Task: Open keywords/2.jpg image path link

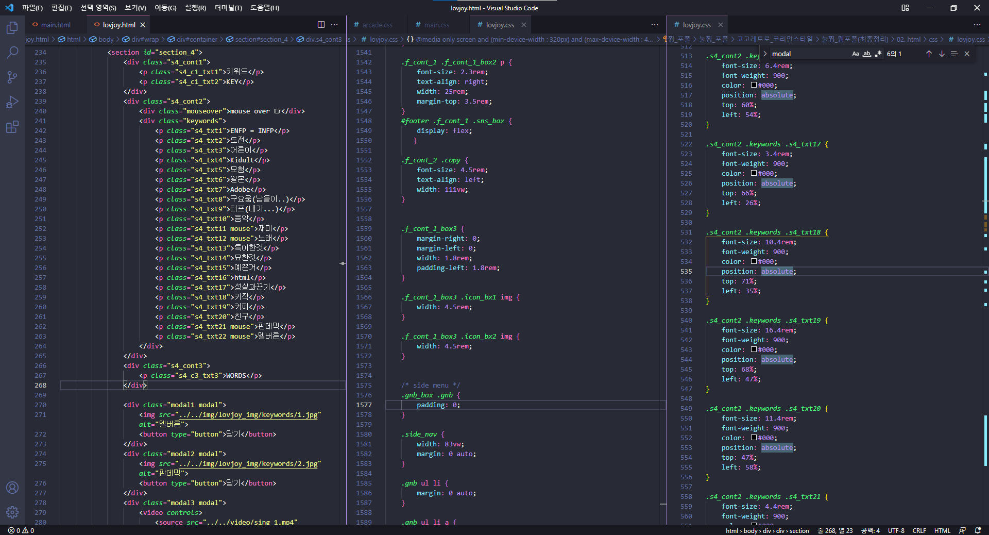Action: click(x=248, y=463)
